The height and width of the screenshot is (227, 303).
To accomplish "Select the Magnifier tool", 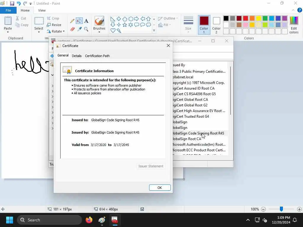I will click(86, 29).
